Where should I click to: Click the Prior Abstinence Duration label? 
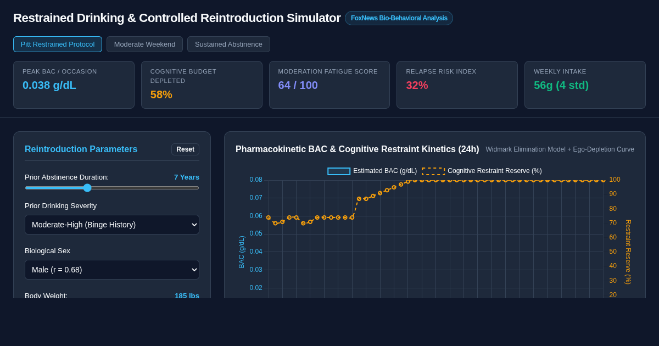(67, 177)
